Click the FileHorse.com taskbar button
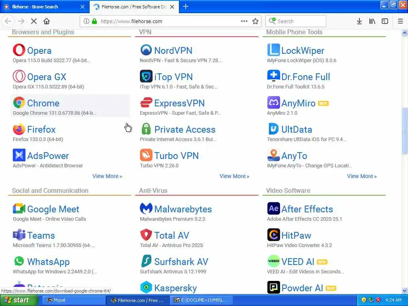The height and width of the screenshot is (306, 408). click(x=138, y=300)
